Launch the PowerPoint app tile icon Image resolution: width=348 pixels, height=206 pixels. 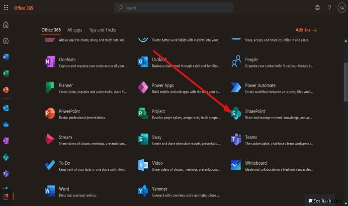click(x=50, y=113)
